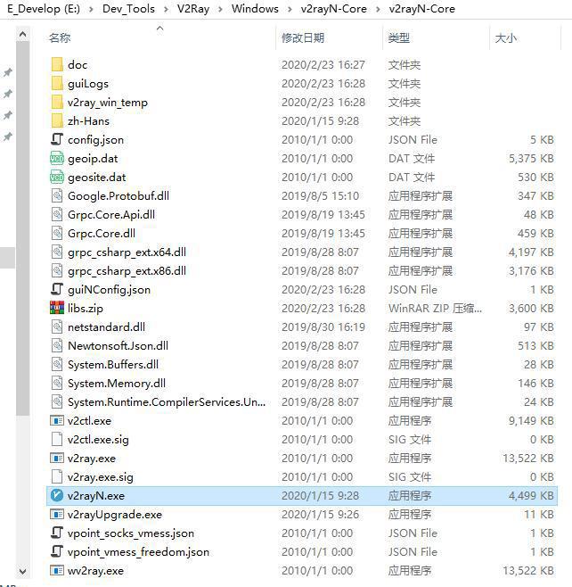The height and width of the screenshot is (587, 572).
Task: Click the 5,375 KB size cell
Action: [x=531, y=159]
